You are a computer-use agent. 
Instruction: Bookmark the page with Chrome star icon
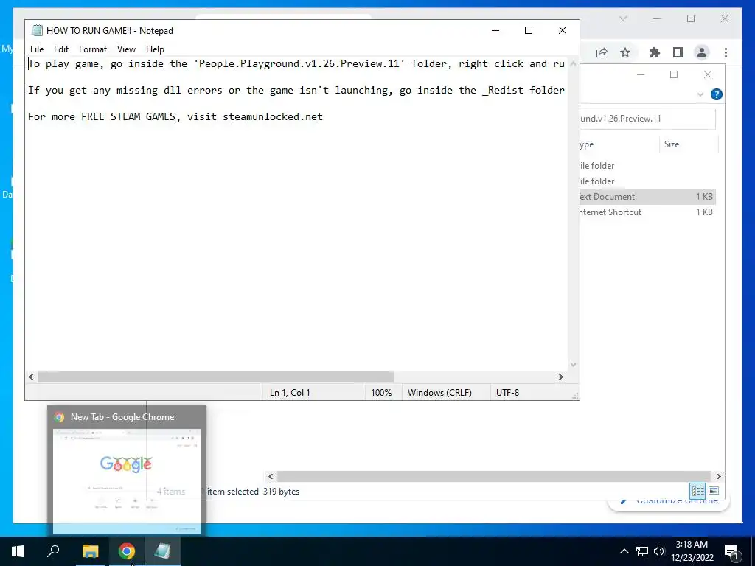625,52
